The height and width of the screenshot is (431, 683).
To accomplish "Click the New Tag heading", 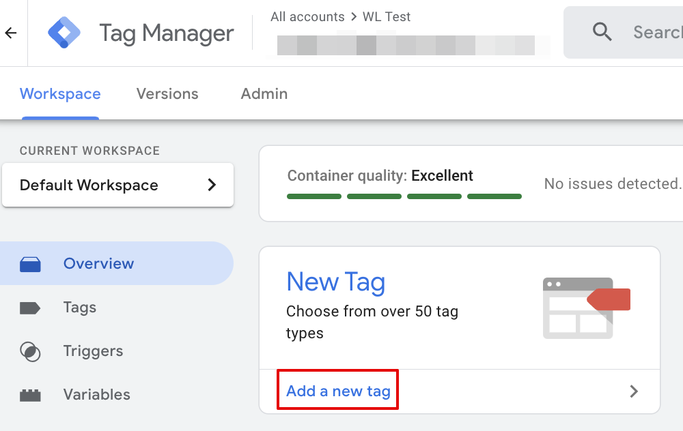I will tap(336, 282).
